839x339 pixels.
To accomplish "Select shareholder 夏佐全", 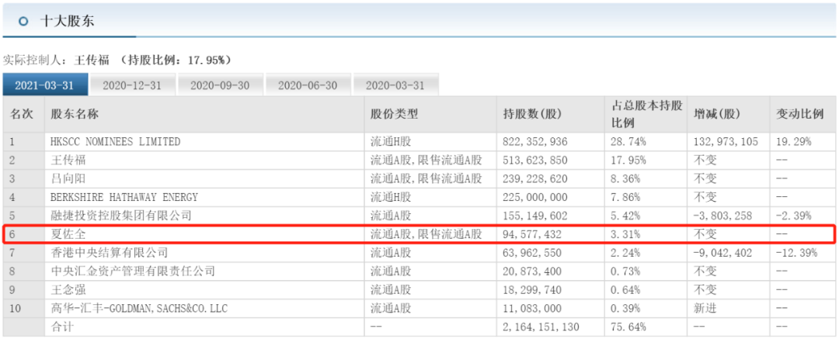I will [68, 234].
